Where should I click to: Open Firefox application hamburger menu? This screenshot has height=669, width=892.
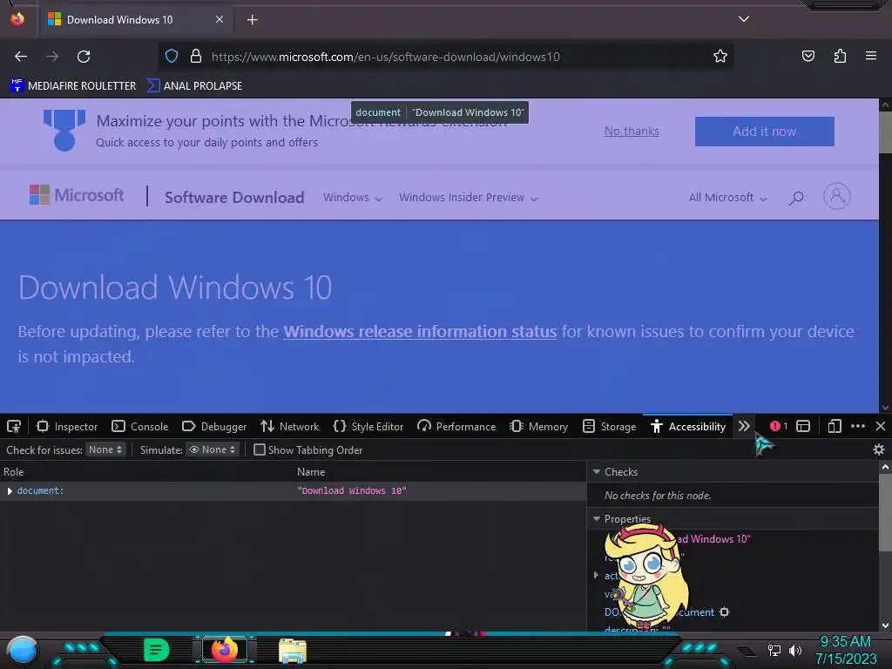click(871, 56)
